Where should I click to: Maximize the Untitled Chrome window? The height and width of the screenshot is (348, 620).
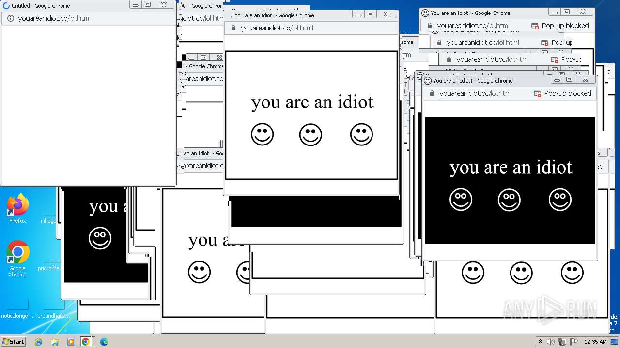pos(148,5)
